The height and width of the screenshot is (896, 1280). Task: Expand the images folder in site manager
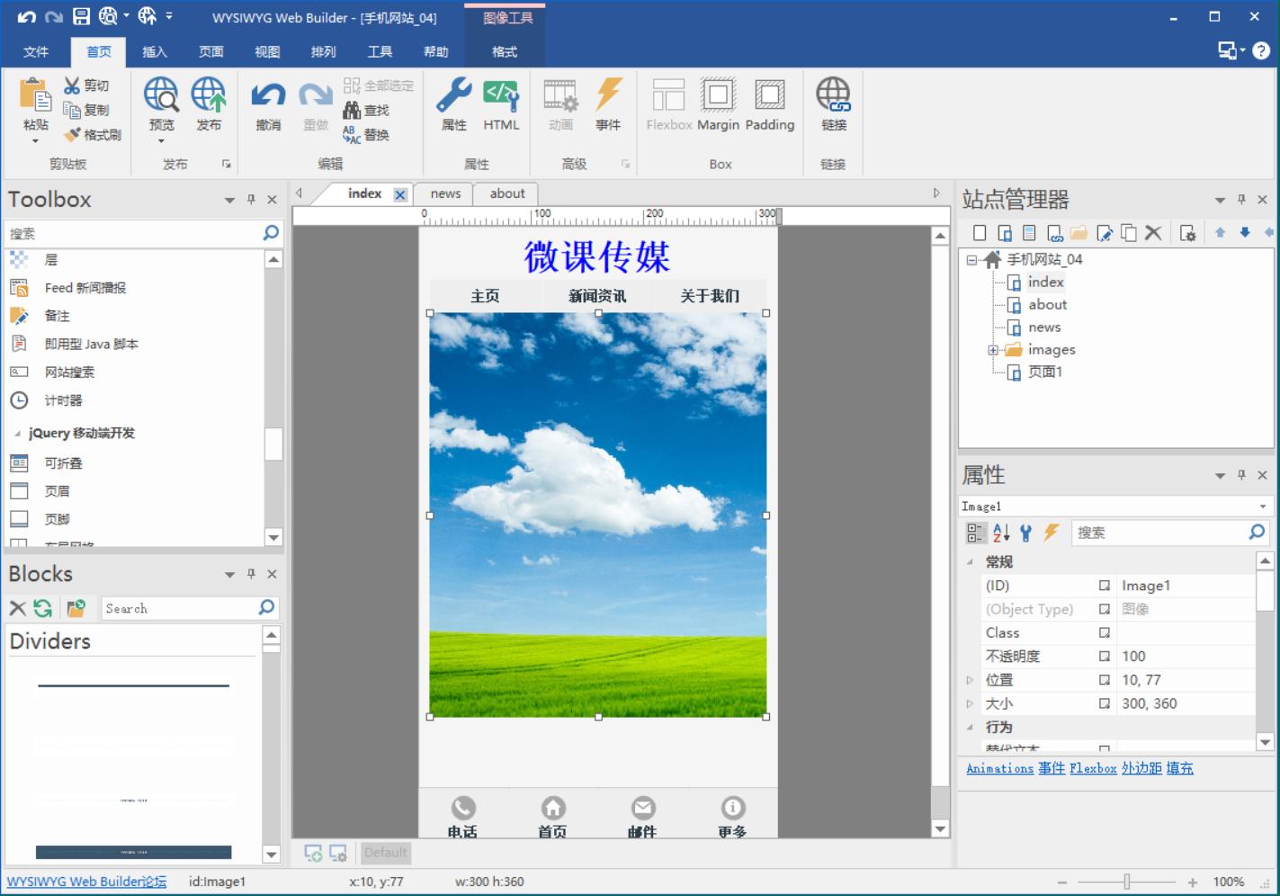click(993, 350)
